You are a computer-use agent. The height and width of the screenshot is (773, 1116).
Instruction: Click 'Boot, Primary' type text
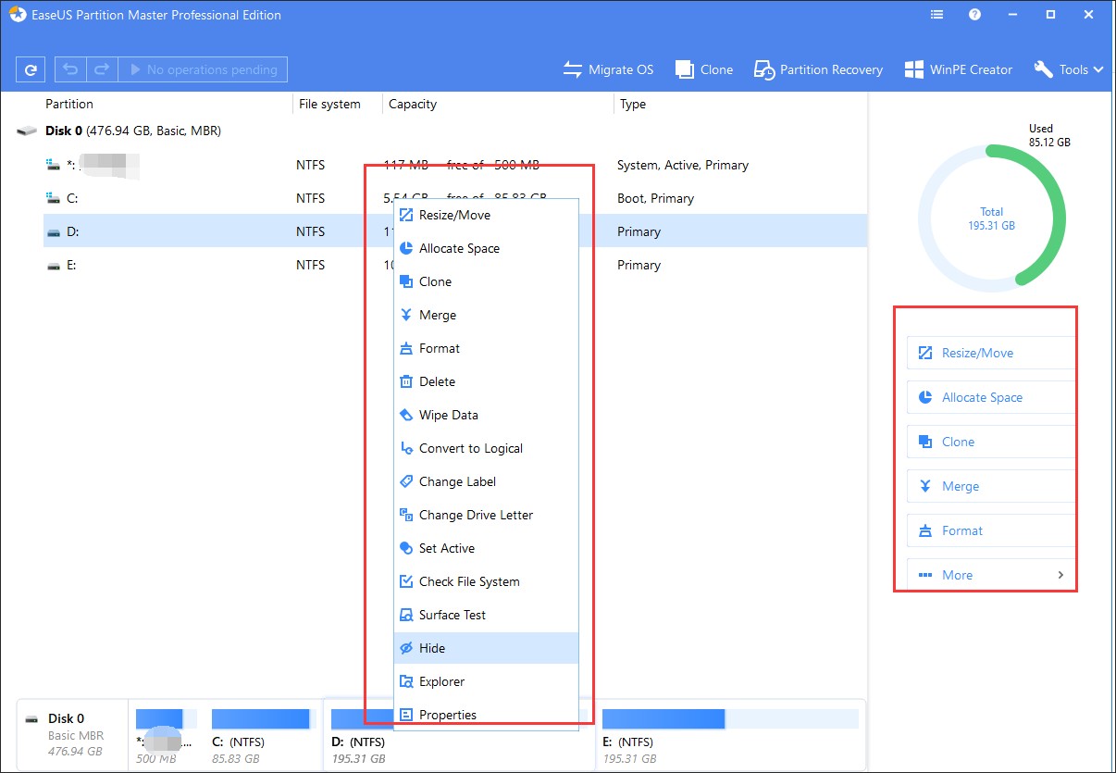(x=655, y=198)
